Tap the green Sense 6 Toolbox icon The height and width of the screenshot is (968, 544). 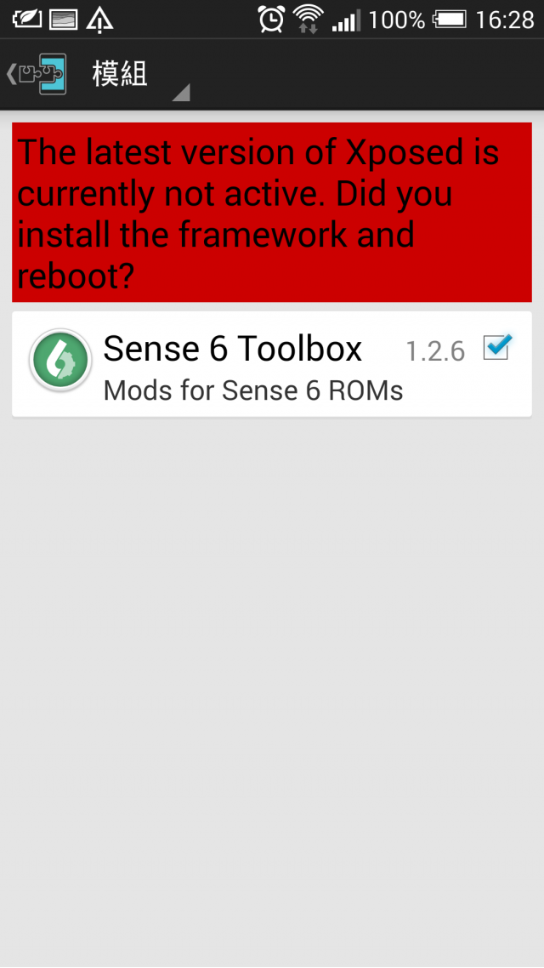pyautogui.click(x=60, y=360)
